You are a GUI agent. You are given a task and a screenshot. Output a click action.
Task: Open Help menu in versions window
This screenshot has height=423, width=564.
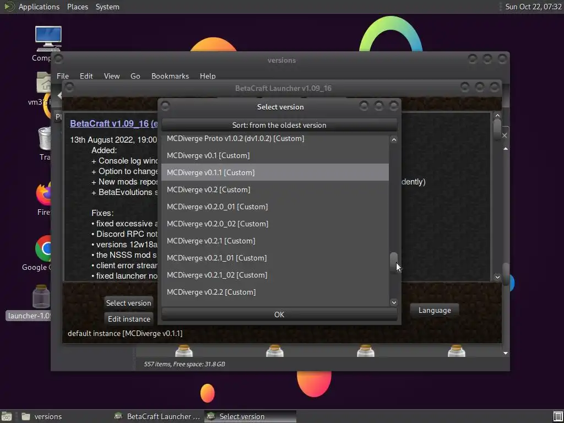(x=208, y=76)
